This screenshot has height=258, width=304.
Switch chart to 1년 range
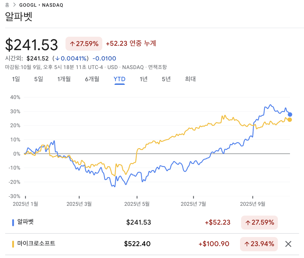pos(143,79)
